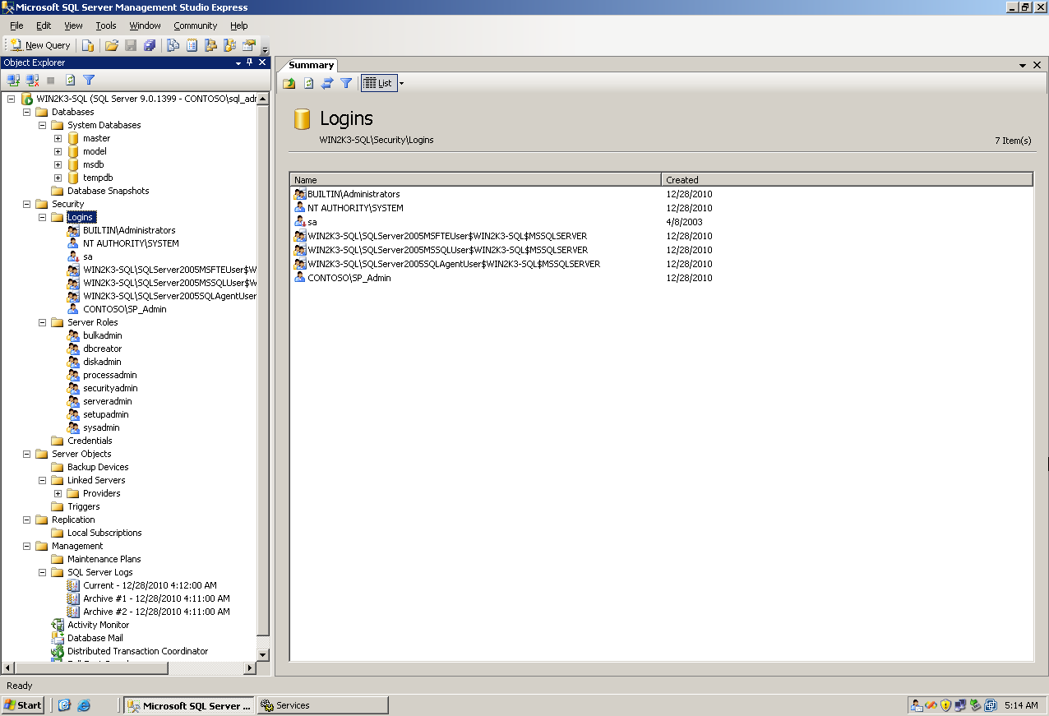Pin the Object Explorer panel
Viewport: 1049px width, 716px height.
[249, 62]
